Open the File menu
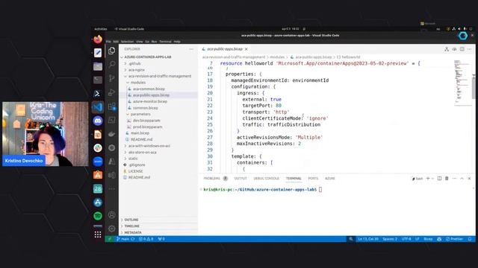478x268 pixels. coord(108,42)
